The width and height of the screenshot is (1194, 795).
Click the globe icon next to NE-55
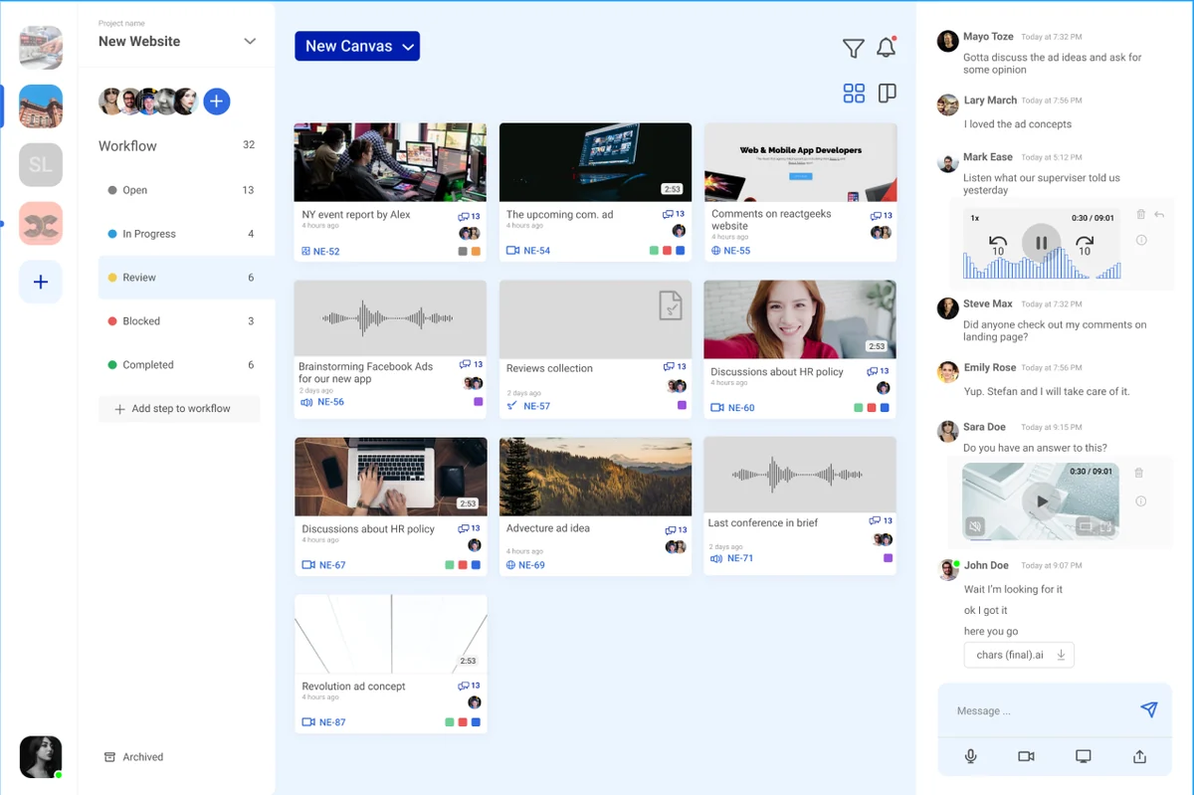(716, 251)
